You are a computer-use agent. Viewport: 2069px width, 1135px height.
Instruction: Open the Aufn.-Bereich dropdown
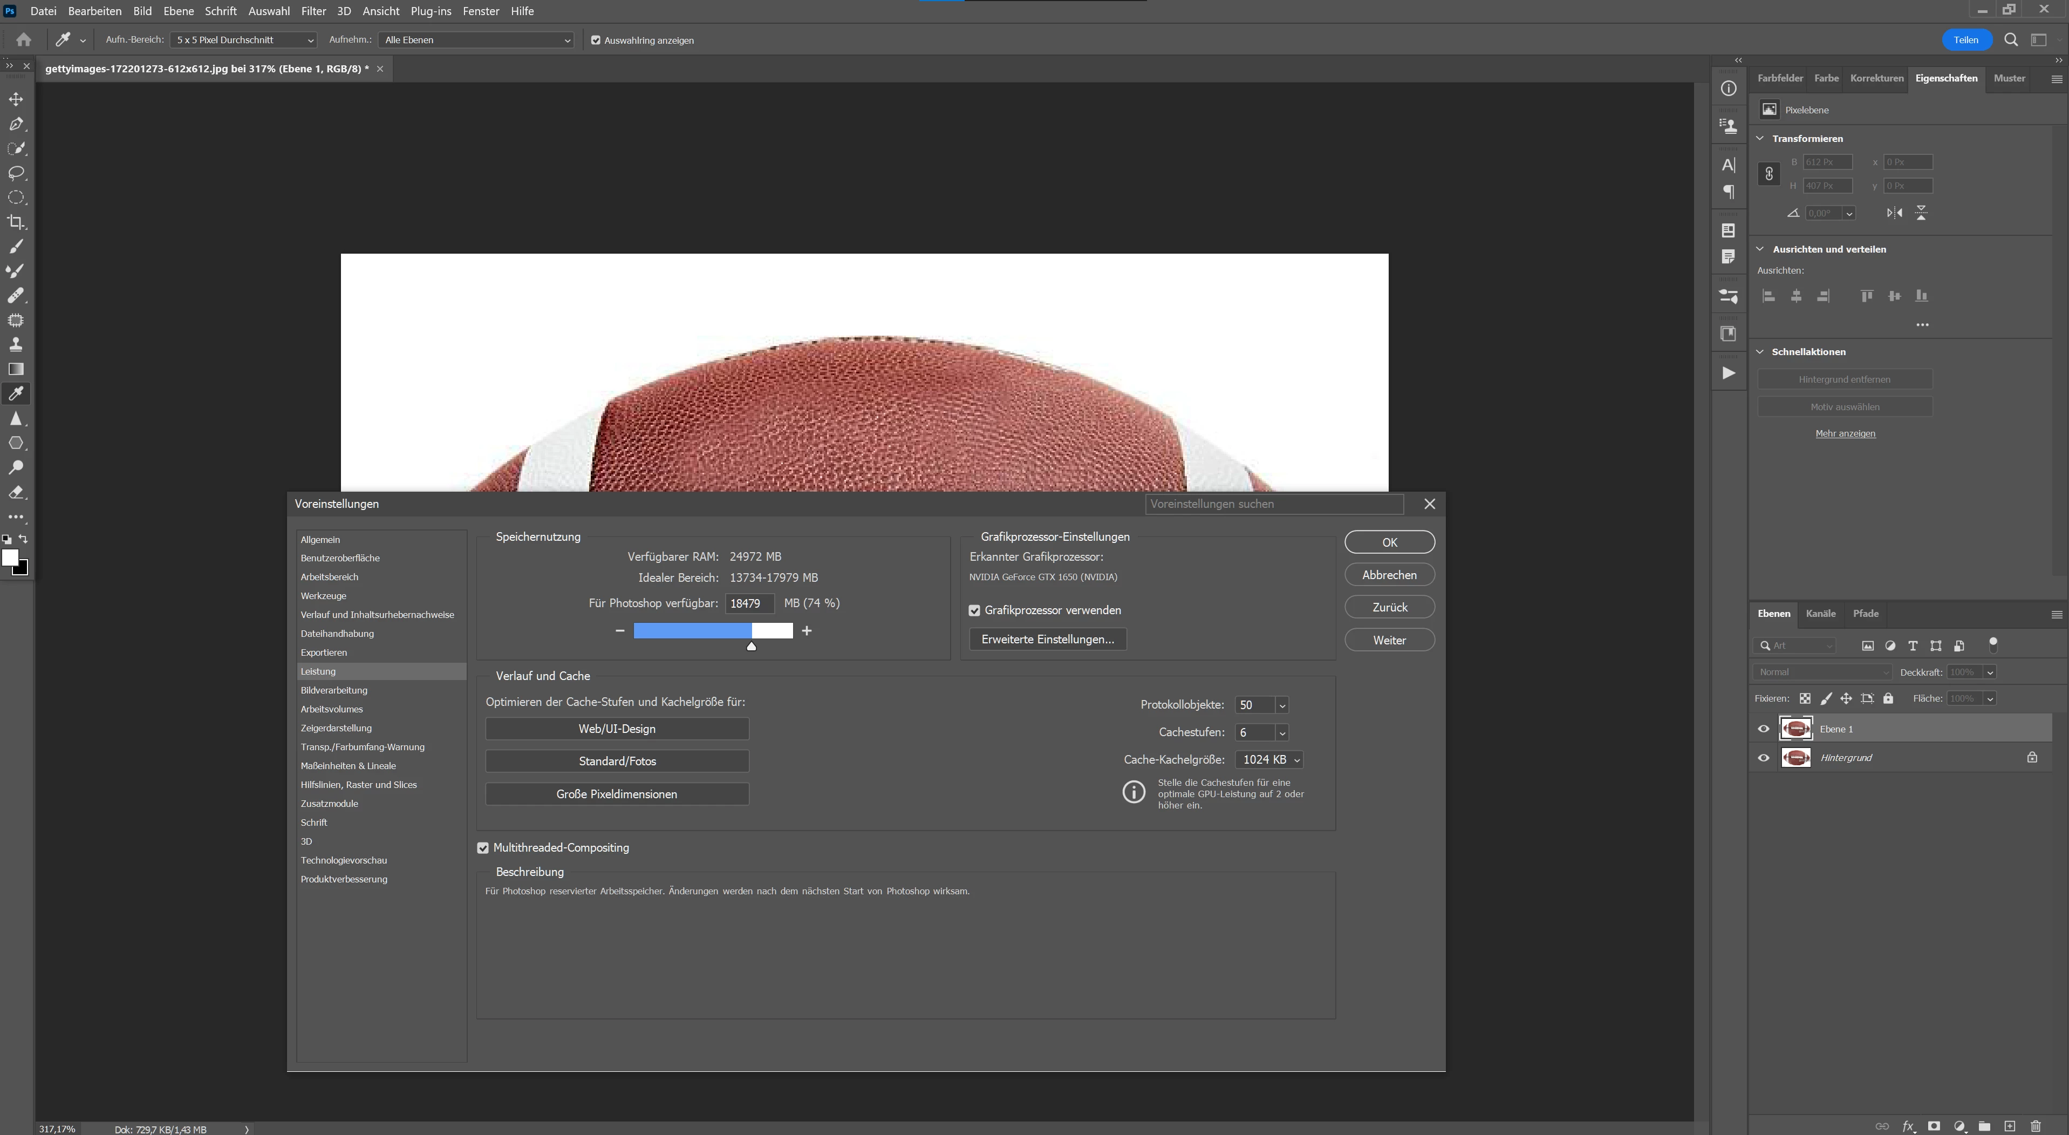pos(243,40)
